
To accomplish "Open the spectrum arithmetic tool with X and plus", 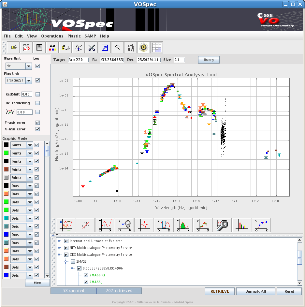I will [x=65, y=225].
